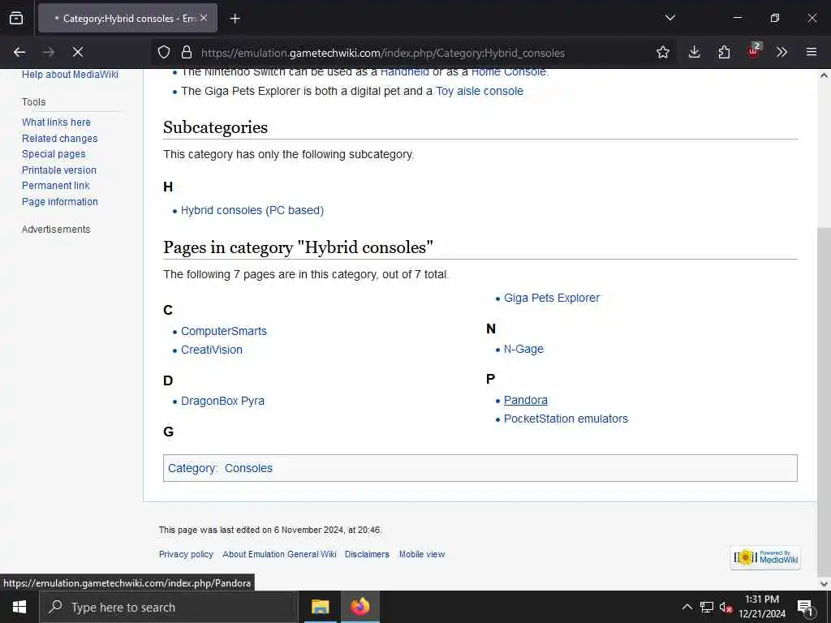Image resolution: width=831 pixels, height=623 pixels.
Task: Open the ComputerSmarts page
Action: [224, 331]
